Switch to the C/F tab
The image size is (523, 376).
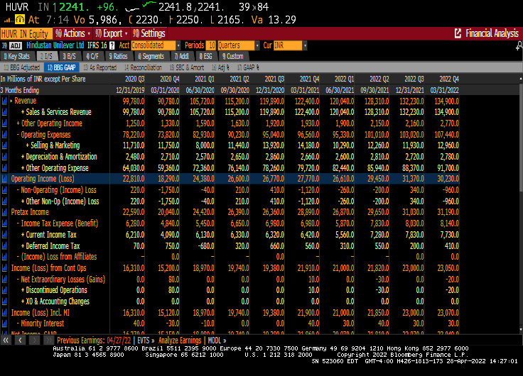pyautogui.click(x=92, y=56)
